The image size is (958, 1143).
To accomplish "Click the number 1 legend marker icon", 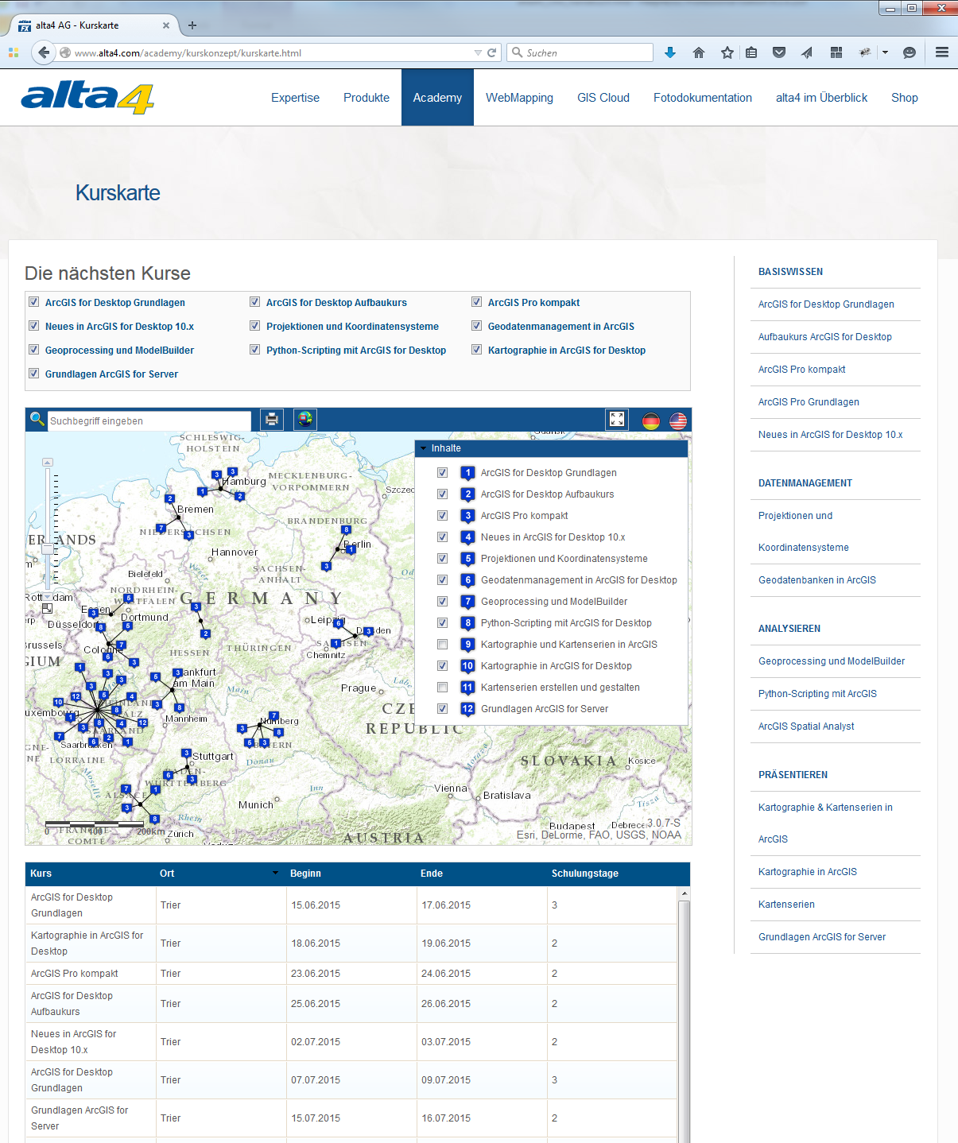I will (x=468, y=473).
